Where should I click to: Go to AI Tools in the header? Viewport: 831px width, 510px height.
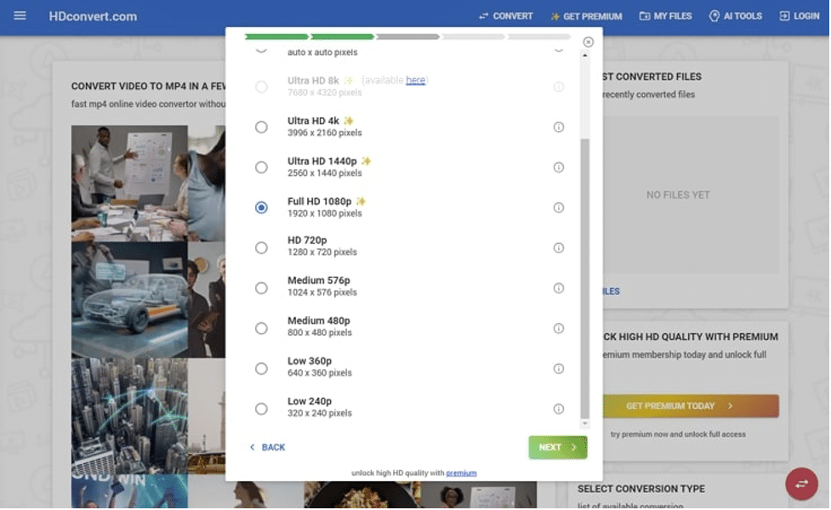(x=736, y=16)
